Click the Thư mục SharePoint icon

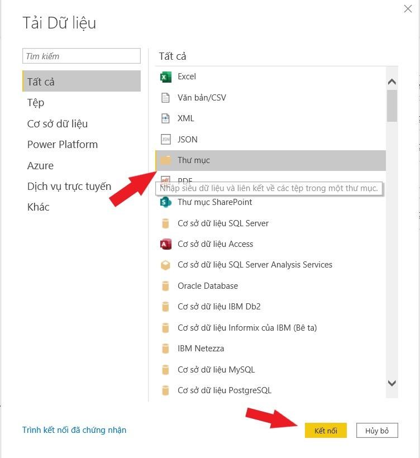click(x=165, y=202)
